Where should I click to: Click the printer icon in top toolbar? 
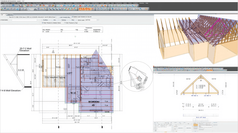(83, 6)
